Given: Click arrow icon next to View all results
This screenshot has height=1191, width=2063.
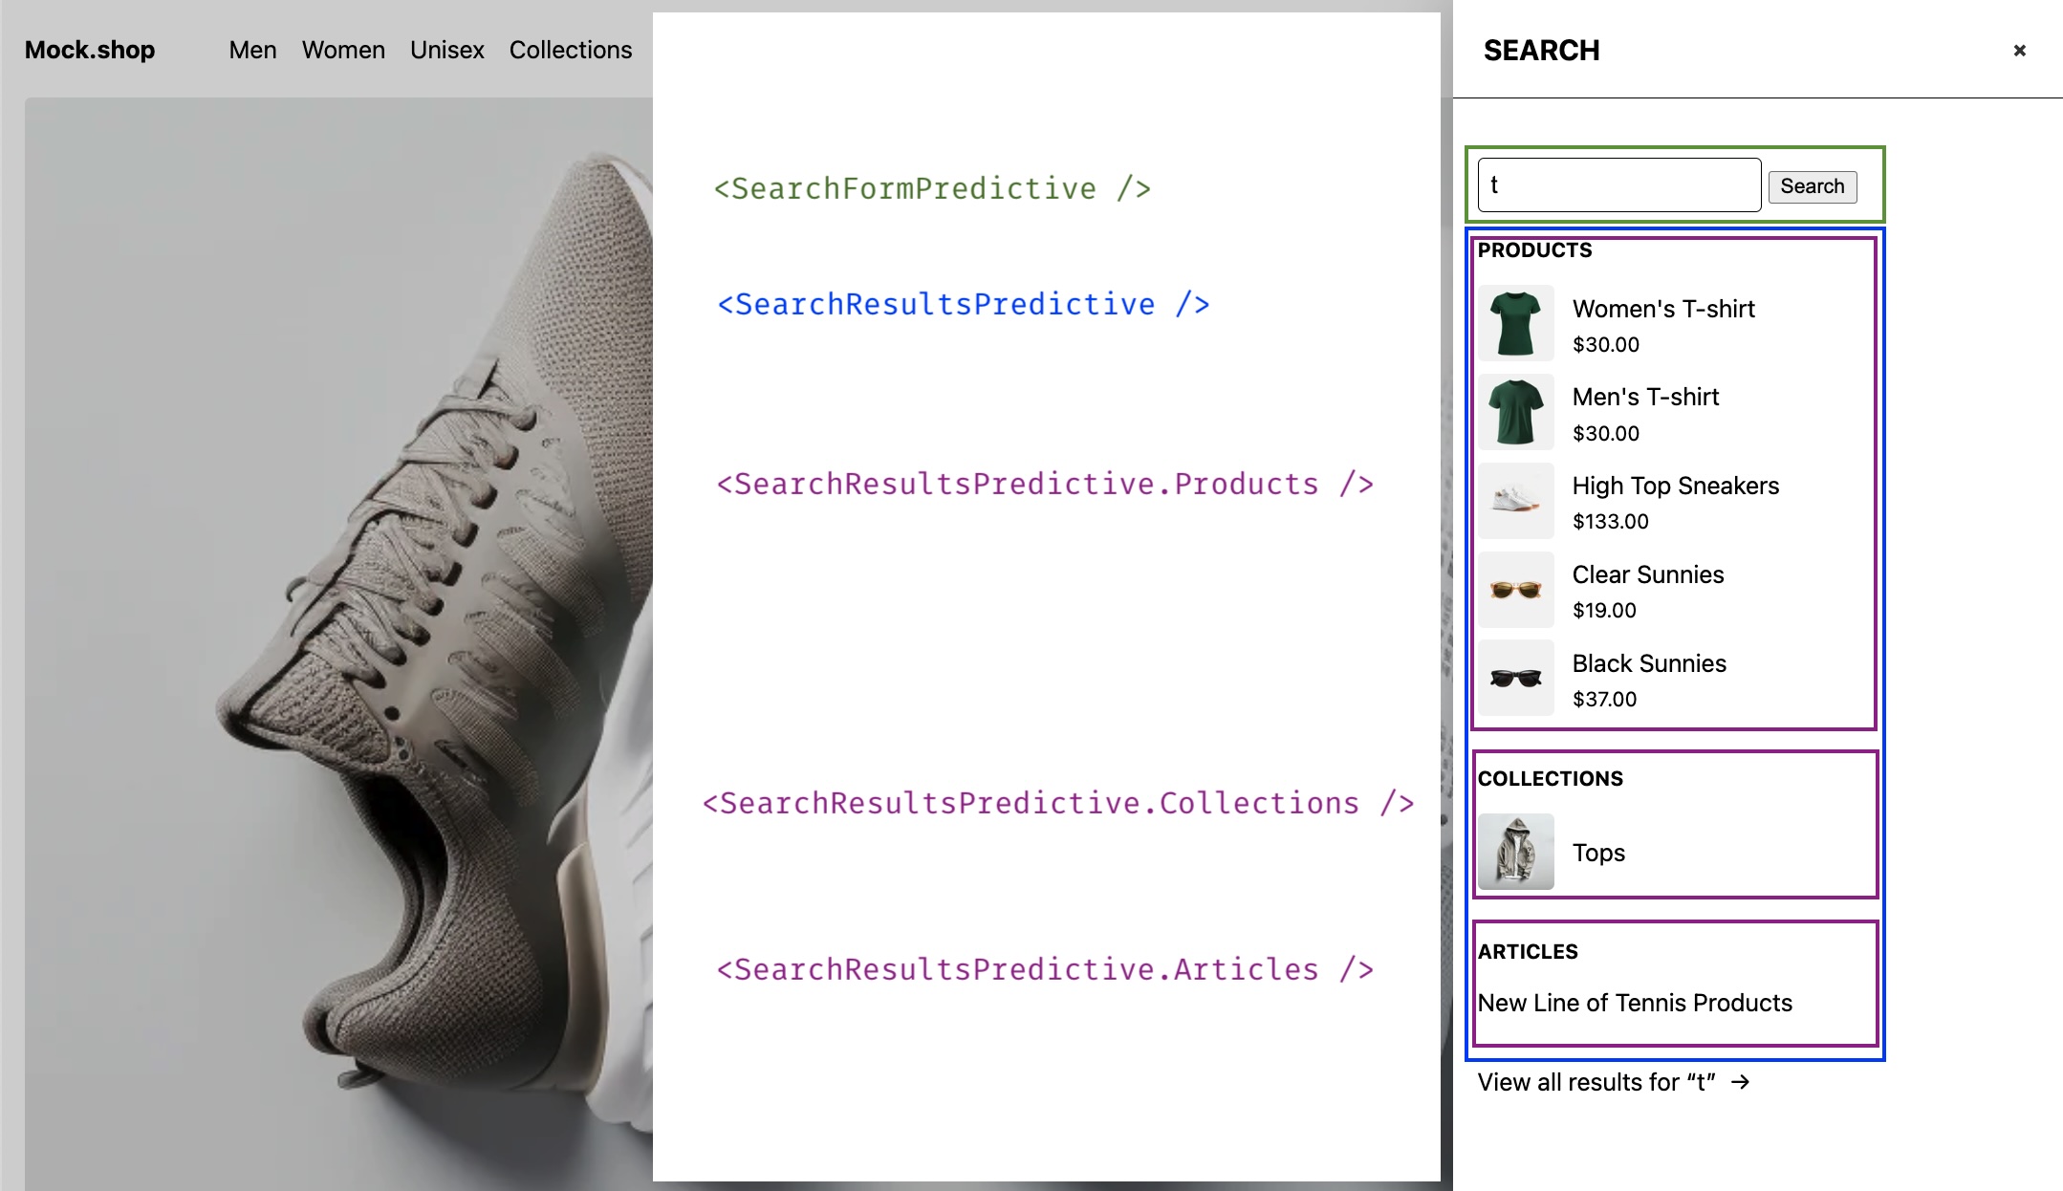Looking at the screenshot, I should coord(1741,1082).
